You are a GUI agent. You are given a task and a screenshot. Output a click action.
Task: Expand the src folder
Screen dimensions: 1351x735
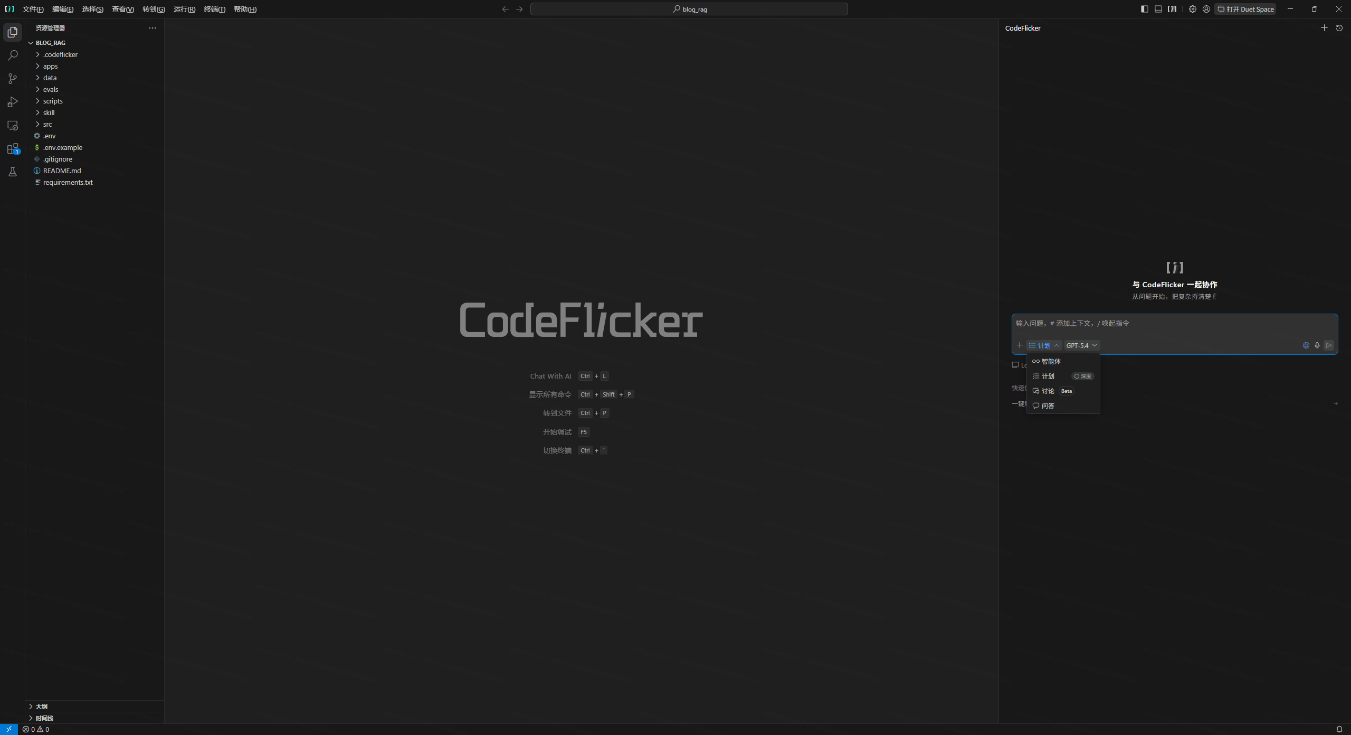(47, 124)
